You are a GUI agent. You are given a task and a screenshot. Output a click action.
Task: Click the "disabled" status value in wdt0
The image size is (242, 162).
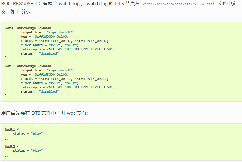[x=49, y=53]
